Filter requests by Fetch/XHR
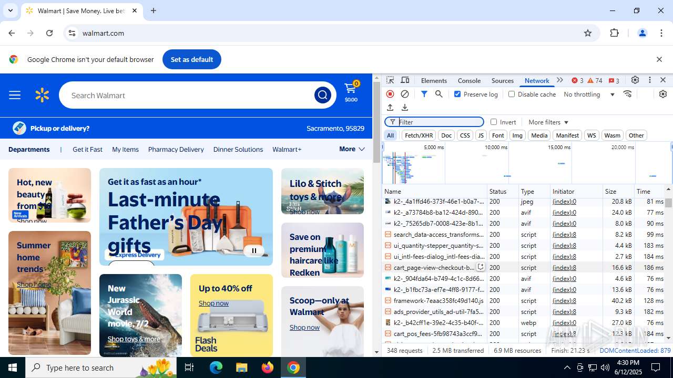Image resolution: width=673 pixels, height=378 pixels. (x=419, y=135)
